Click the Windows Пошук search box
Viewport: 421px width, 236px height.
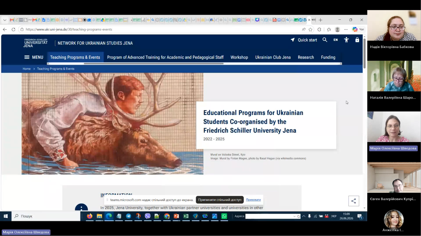click(x=46, y=216)
